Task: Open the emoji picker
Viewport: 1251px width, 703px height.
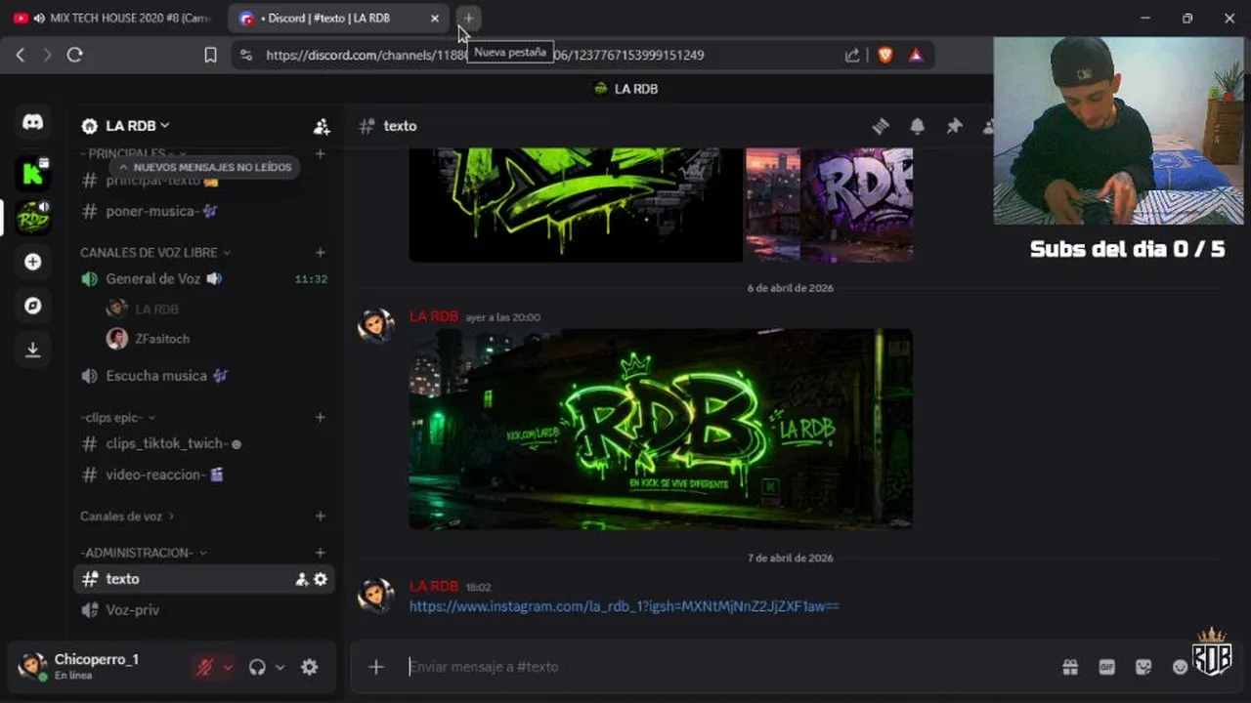Action: tap(1180, 667)
